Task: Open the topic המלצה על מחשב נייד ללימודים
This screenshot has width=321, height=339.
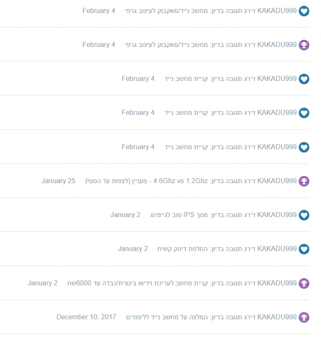Action: point(167,317)
